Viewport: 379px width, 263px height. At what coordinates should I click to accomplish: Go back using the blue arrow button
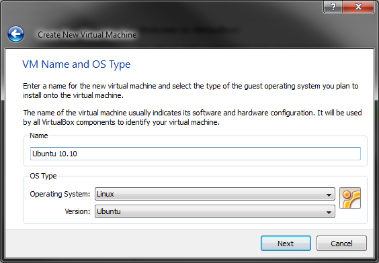coord(15,34)
